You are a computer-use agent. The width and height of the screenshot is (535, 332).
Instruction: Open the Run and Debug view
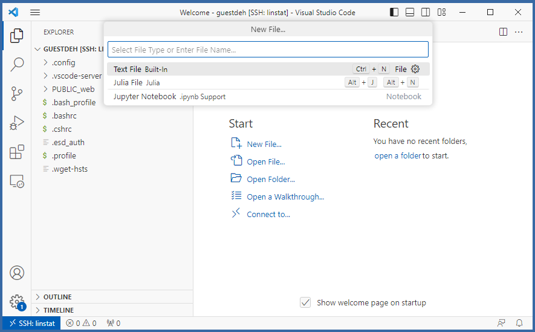[x=17, y=123]
